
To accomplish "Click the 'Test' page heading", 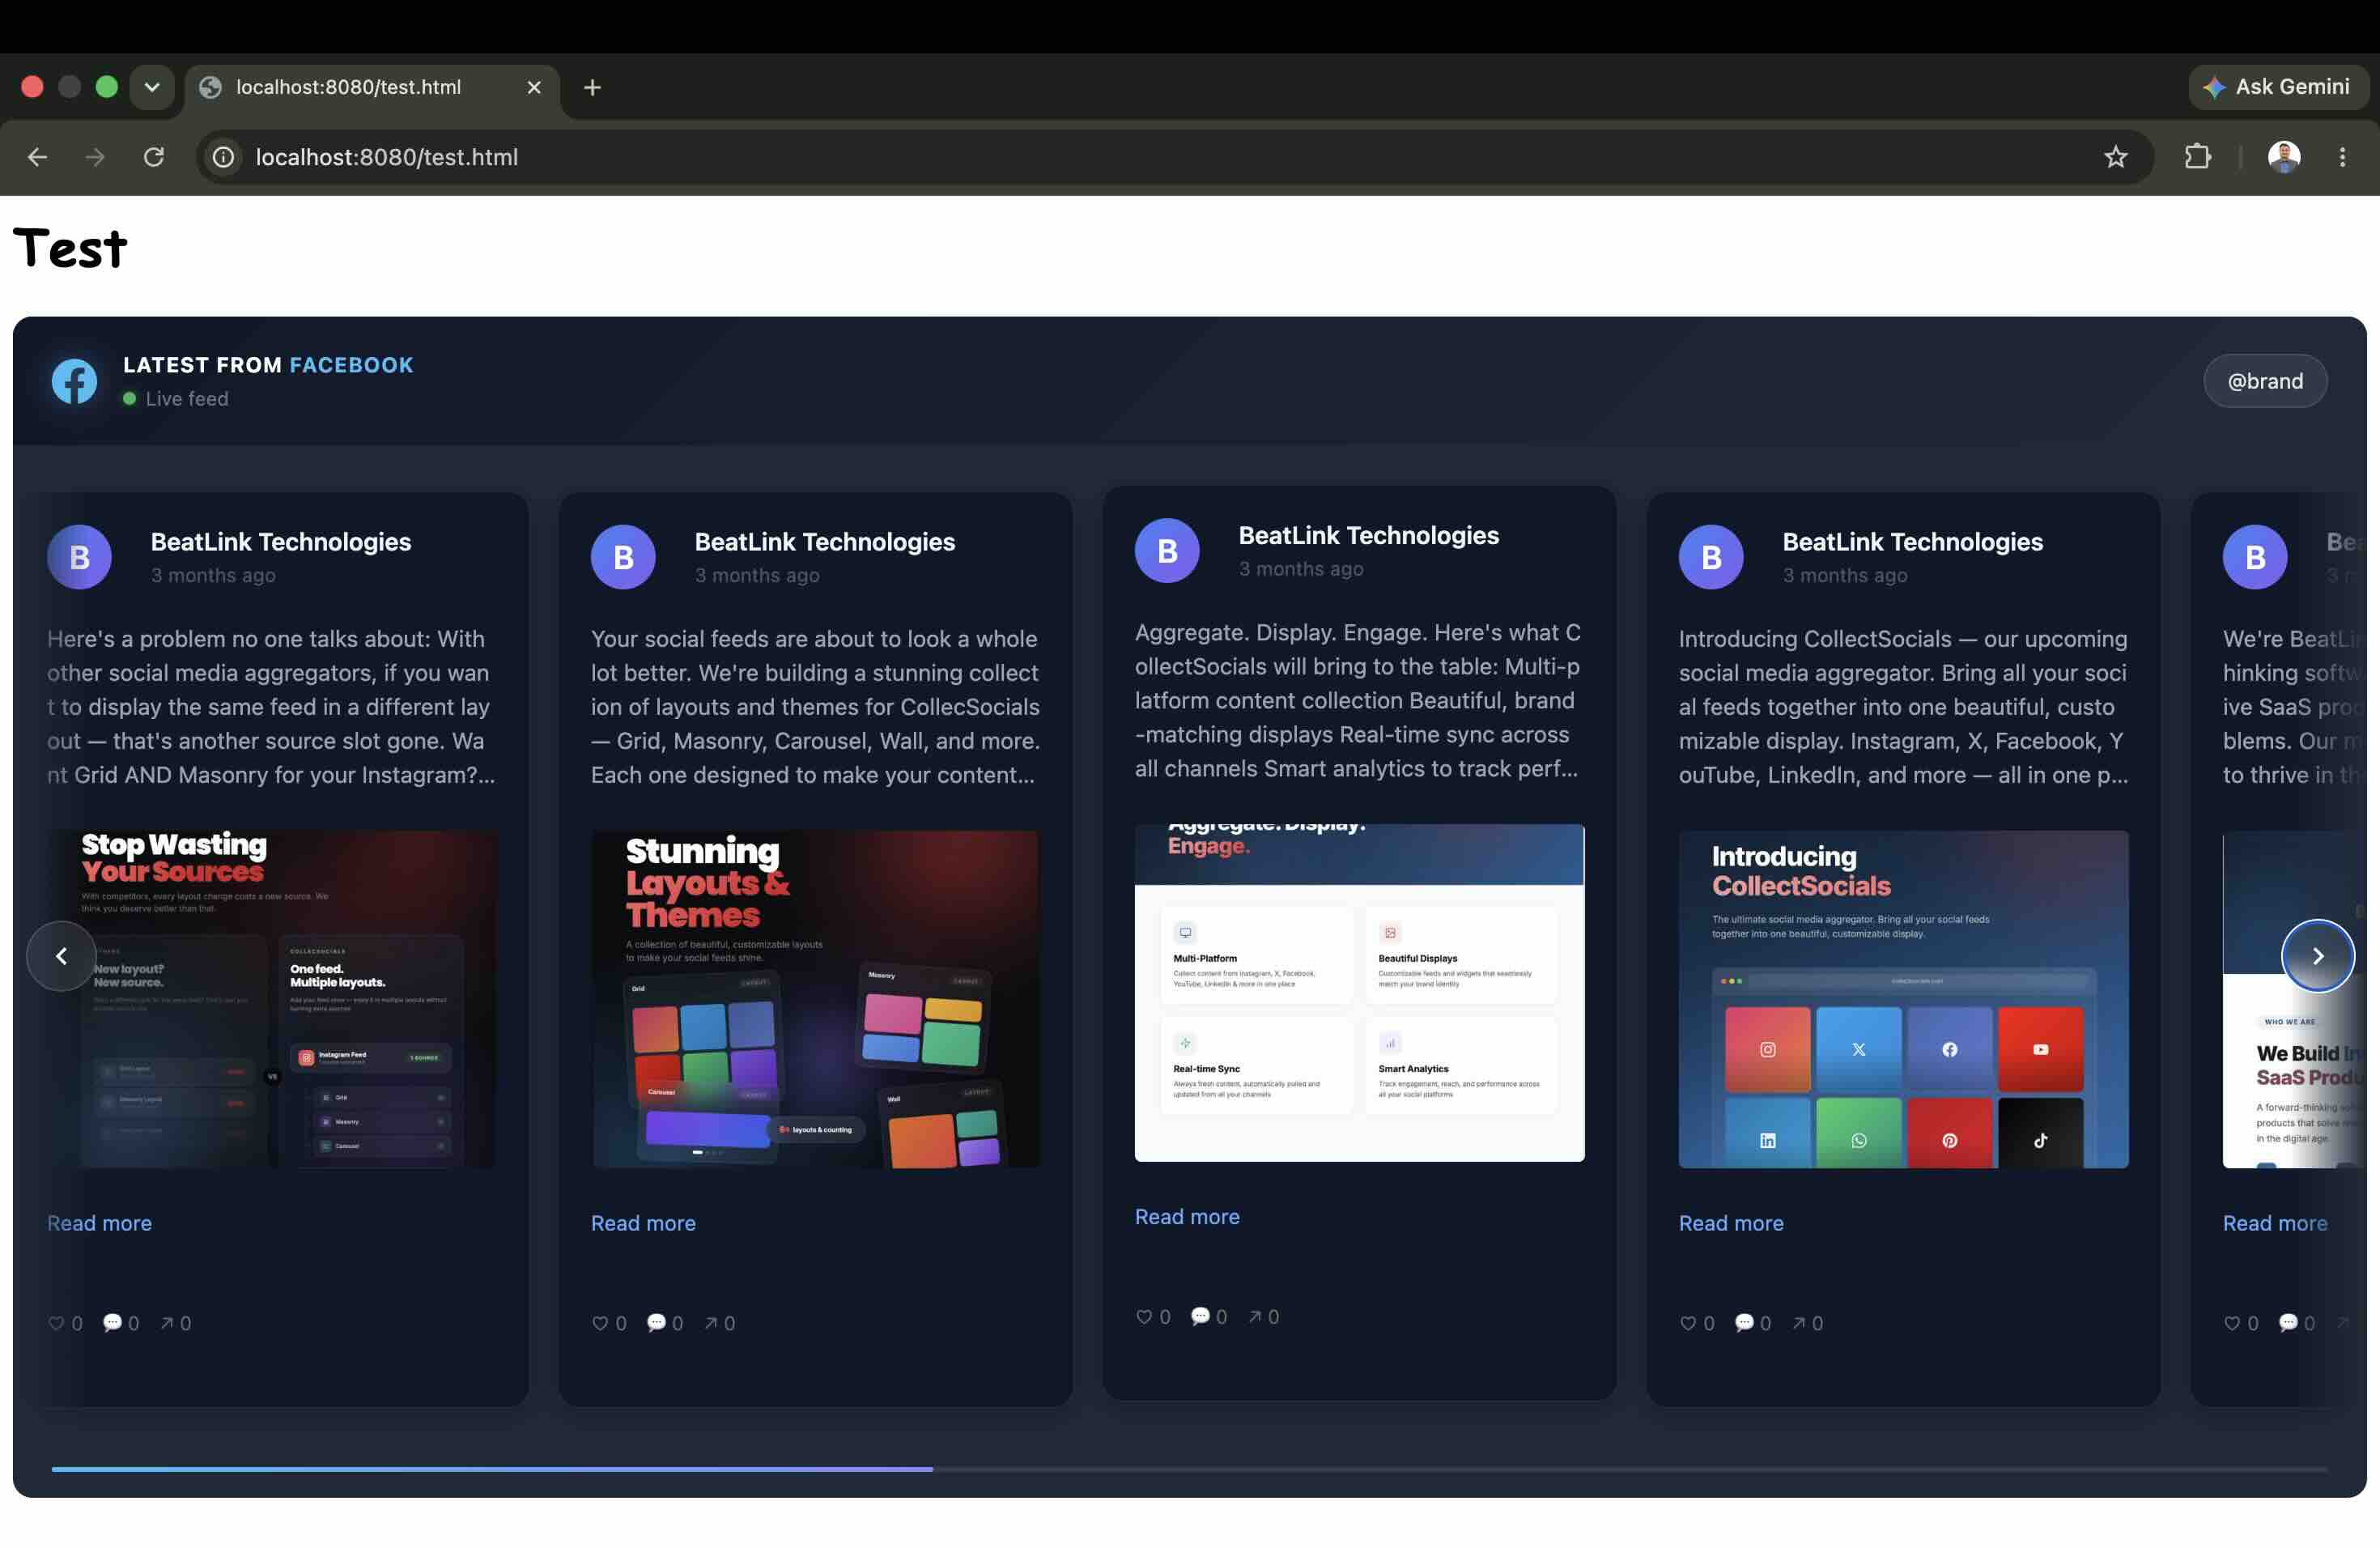I will click(70, 248).
